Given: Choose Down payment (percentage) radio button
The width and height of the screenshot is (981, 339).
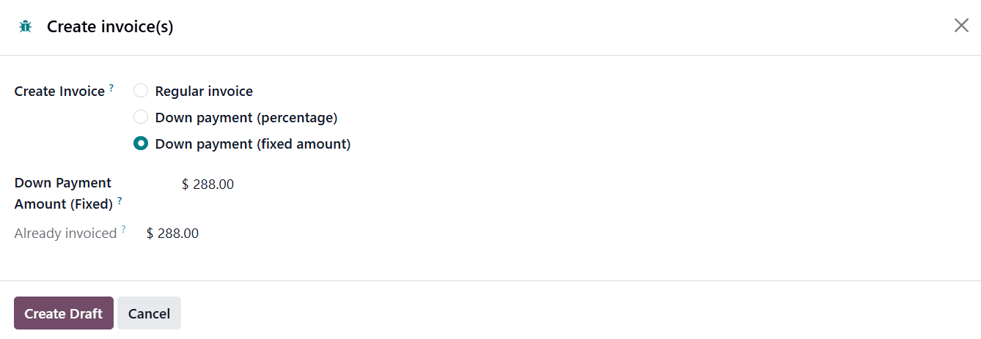Looking at the screenshot, I should [141, 118].
